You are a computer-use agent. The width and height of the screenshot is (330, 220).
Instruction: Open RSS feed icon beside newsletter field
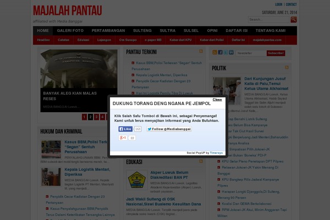215,52
